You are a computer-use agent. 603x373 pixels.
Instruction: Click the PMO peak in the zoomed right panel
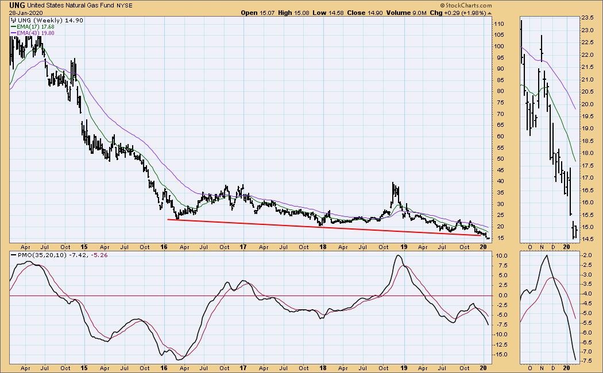(x=545, y=255)
